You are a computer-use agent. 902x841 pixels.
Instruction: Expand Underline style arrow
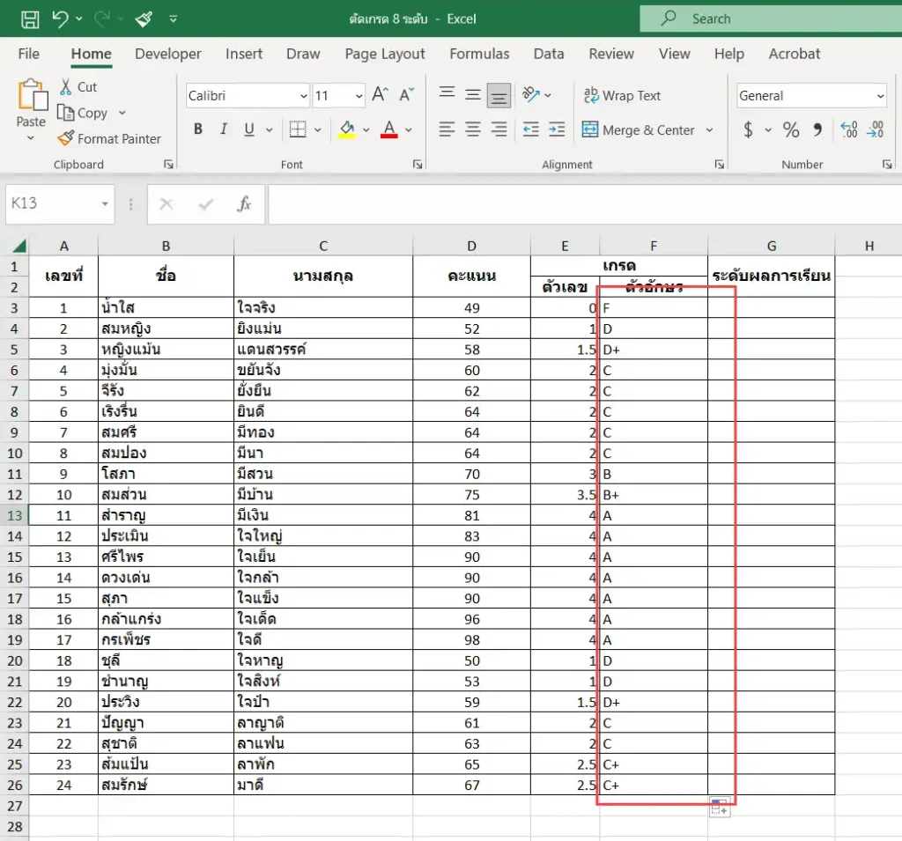click(x=269, y=129)
